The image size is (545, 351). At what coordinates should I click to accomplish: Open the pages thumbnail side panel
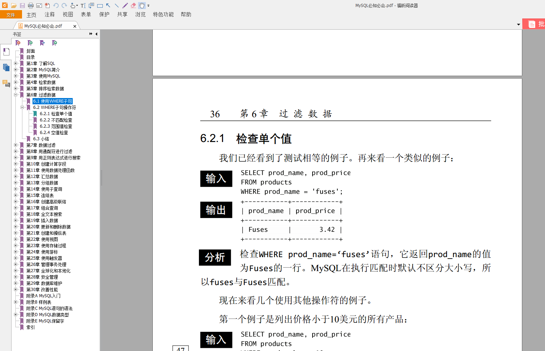tap(6, 67)
